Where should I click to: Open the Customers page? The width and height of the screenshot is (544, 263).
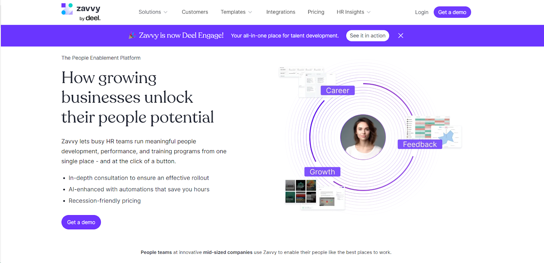195,12
